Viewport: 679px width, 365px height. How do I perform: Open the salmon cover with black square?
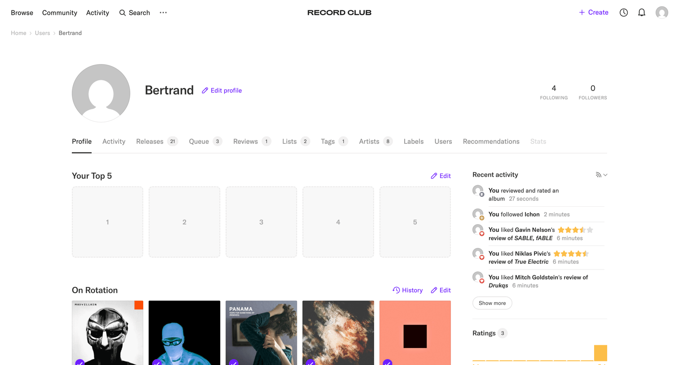[415, 333]
